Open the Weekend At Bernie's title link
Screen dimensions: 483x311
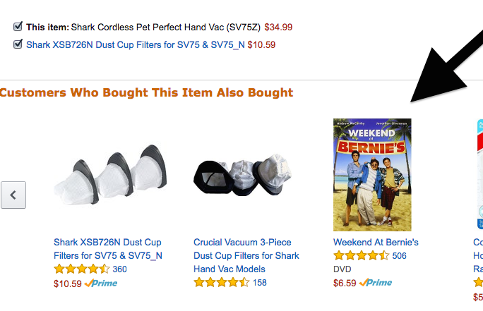coord(376,242)
